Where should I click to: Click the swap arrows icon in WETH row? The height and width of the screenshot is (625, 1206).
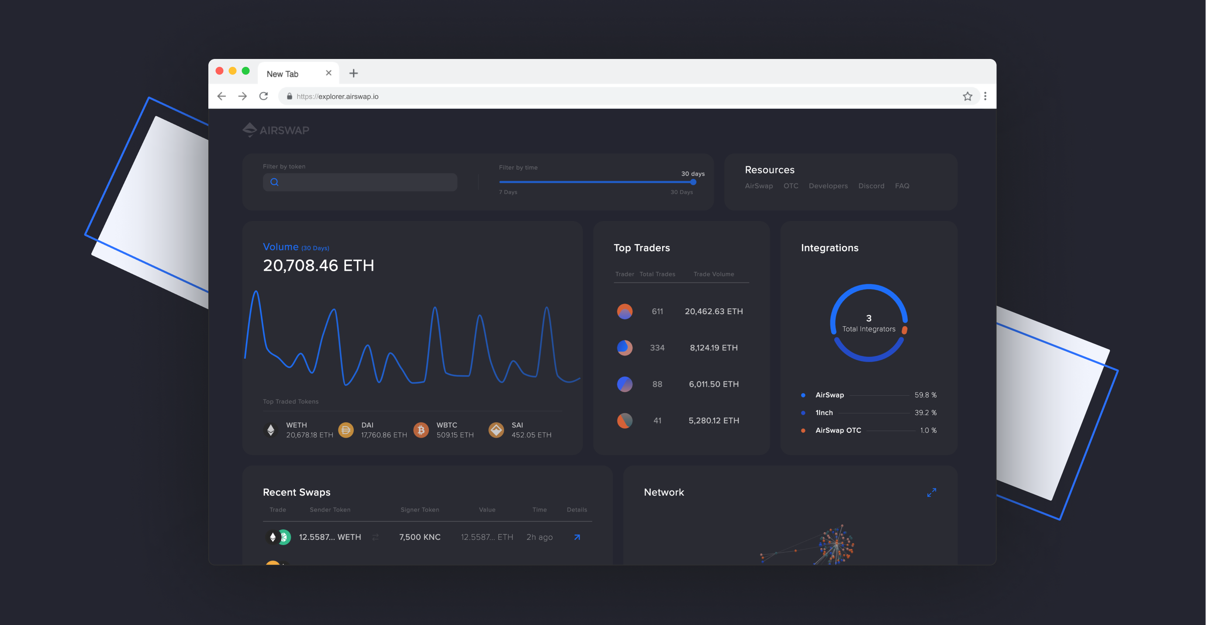point(376,537)
